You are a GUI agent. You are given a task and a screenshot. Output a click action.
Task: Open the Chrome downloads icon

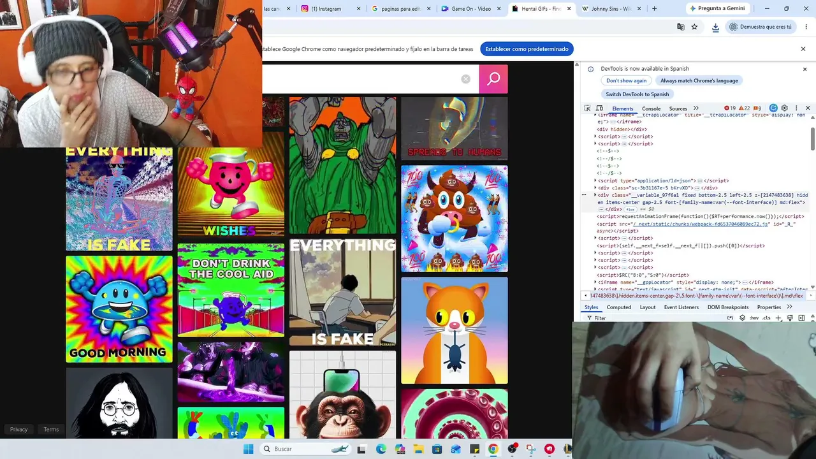pyautogui.click(x=715, y=27)
